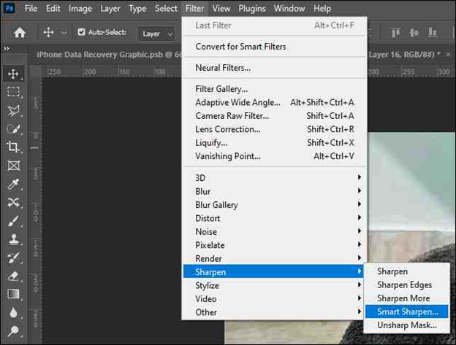Select the Brush tool

pyautogui.click(x=13, y=220)
